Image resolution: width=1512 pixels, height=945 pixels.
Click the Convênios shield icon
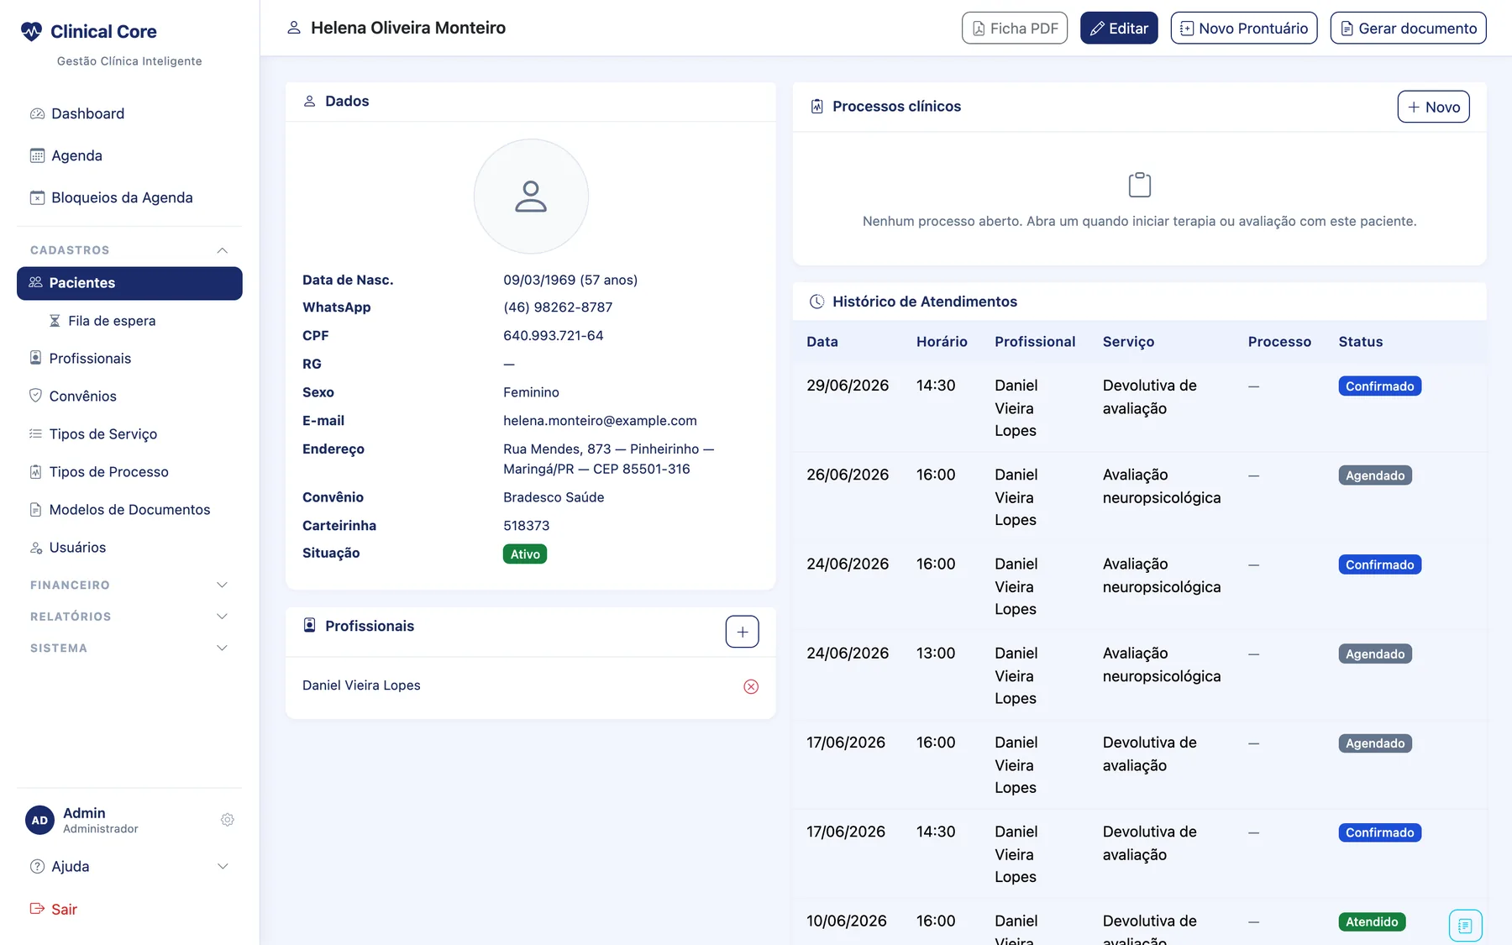[35, 396]
